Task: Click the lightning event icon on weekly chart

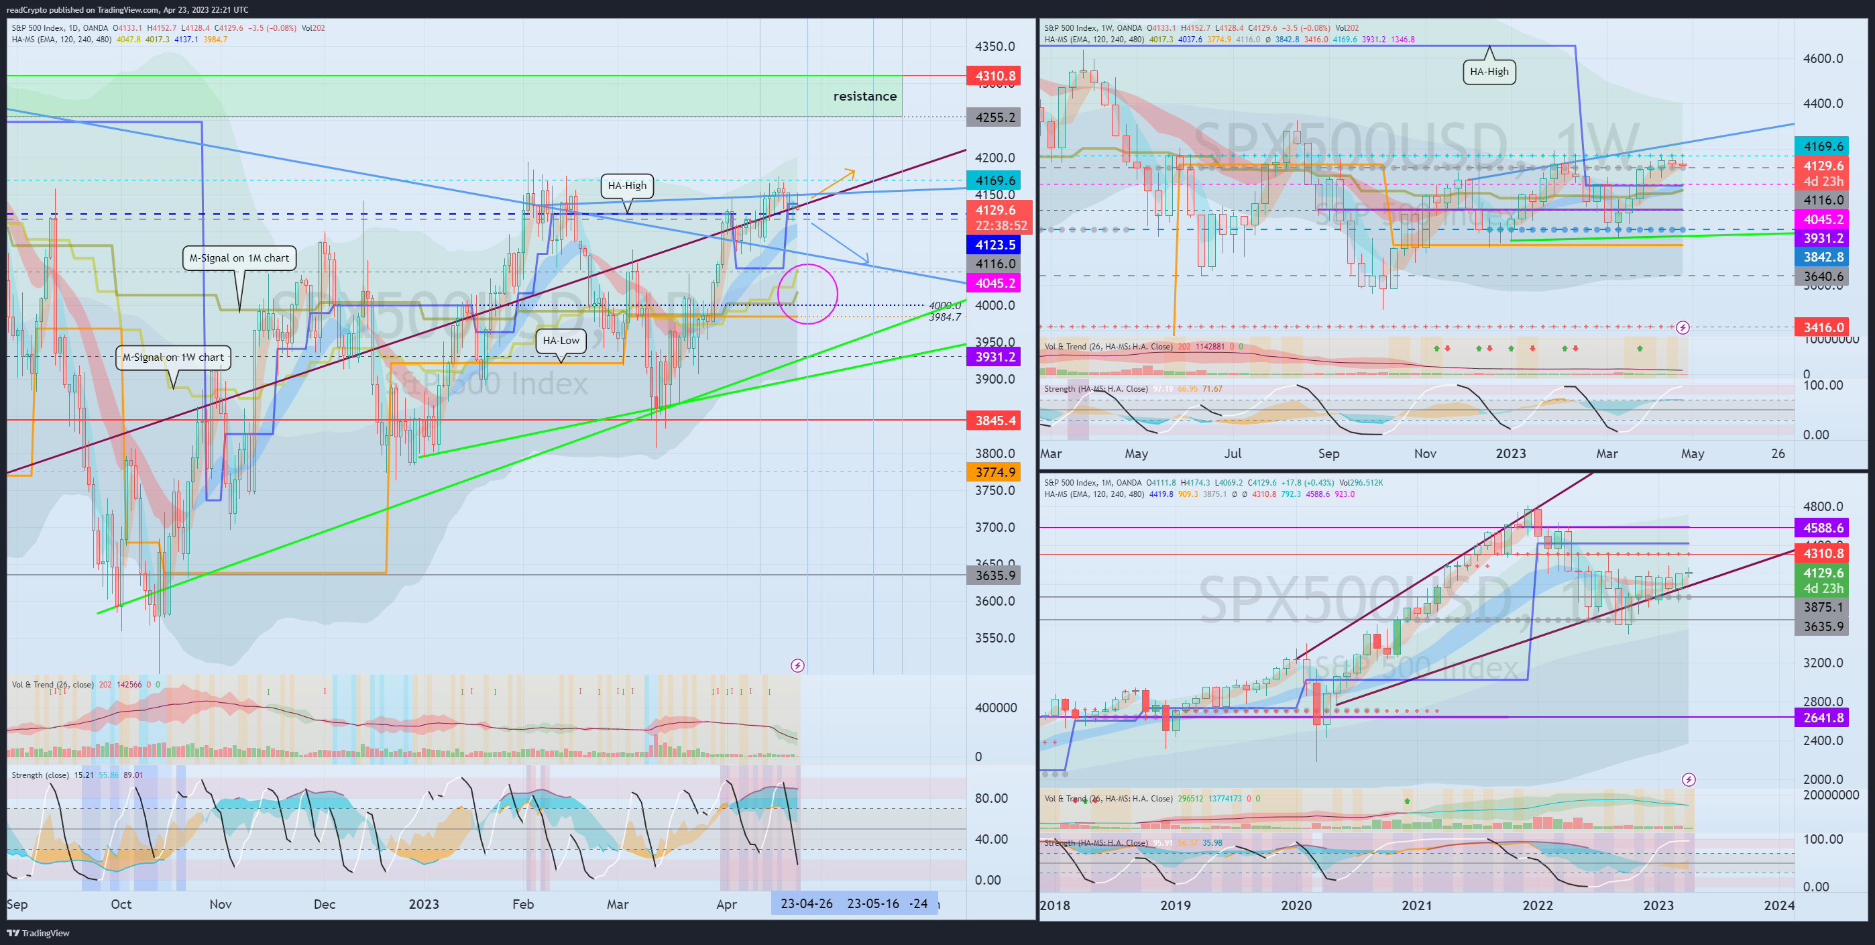Action: pos(1683,327)
